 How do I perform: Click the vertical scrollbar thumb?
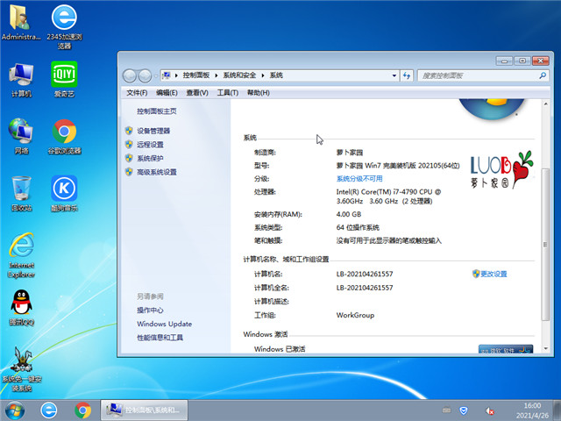(x=545, y=245)
